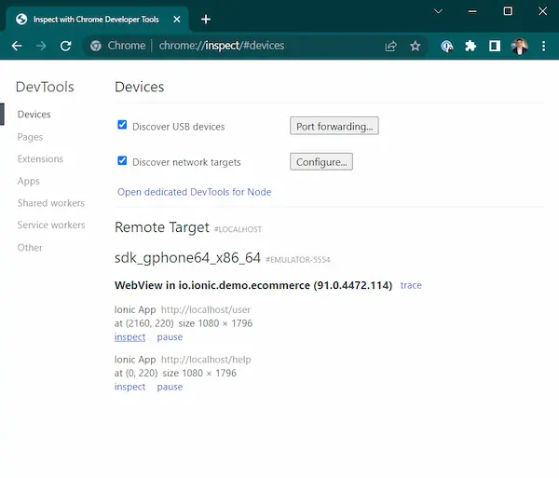Image resolution: width=559 pixels, height=478 pixels.
Task: Click the browser back arrow
Action: (17, 46)
